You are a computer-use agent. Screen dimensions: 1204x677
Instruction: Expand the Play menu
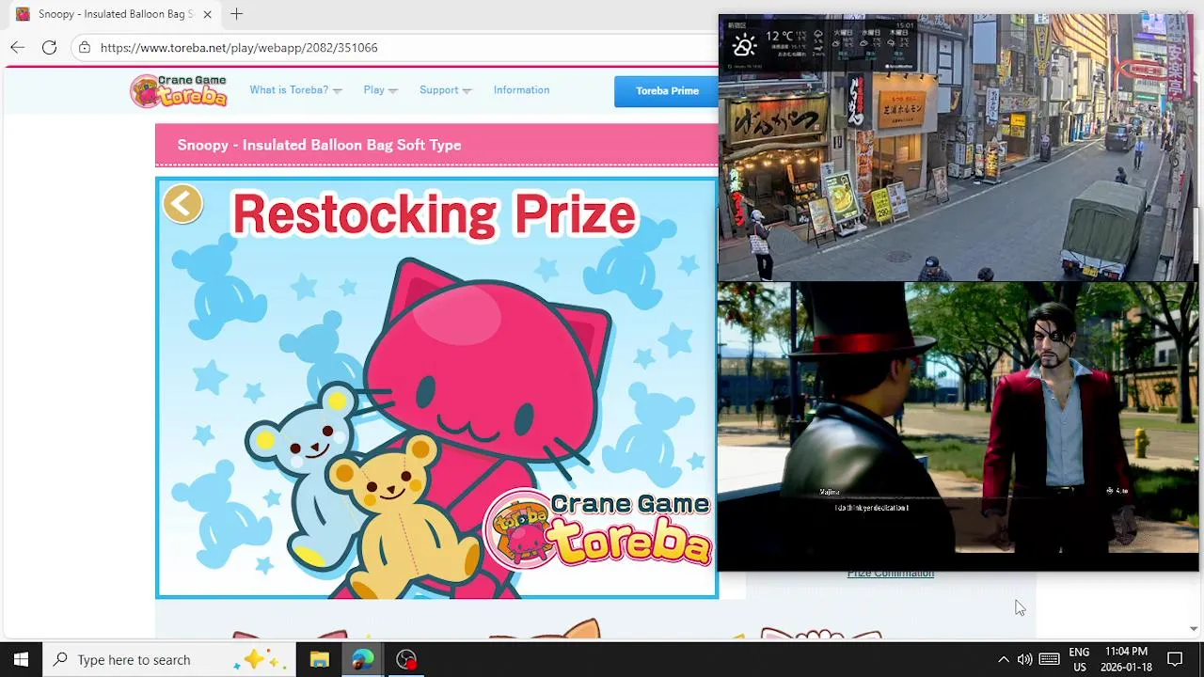pyautogui.click(x=380, y=90)
